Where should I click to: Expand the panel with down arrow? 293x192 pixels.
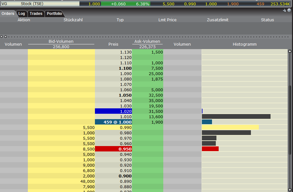click(5, 37)
